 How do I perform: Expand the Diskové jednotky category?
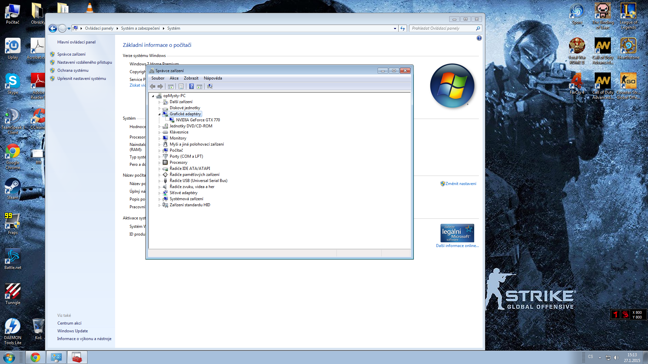tap(159, 108)
